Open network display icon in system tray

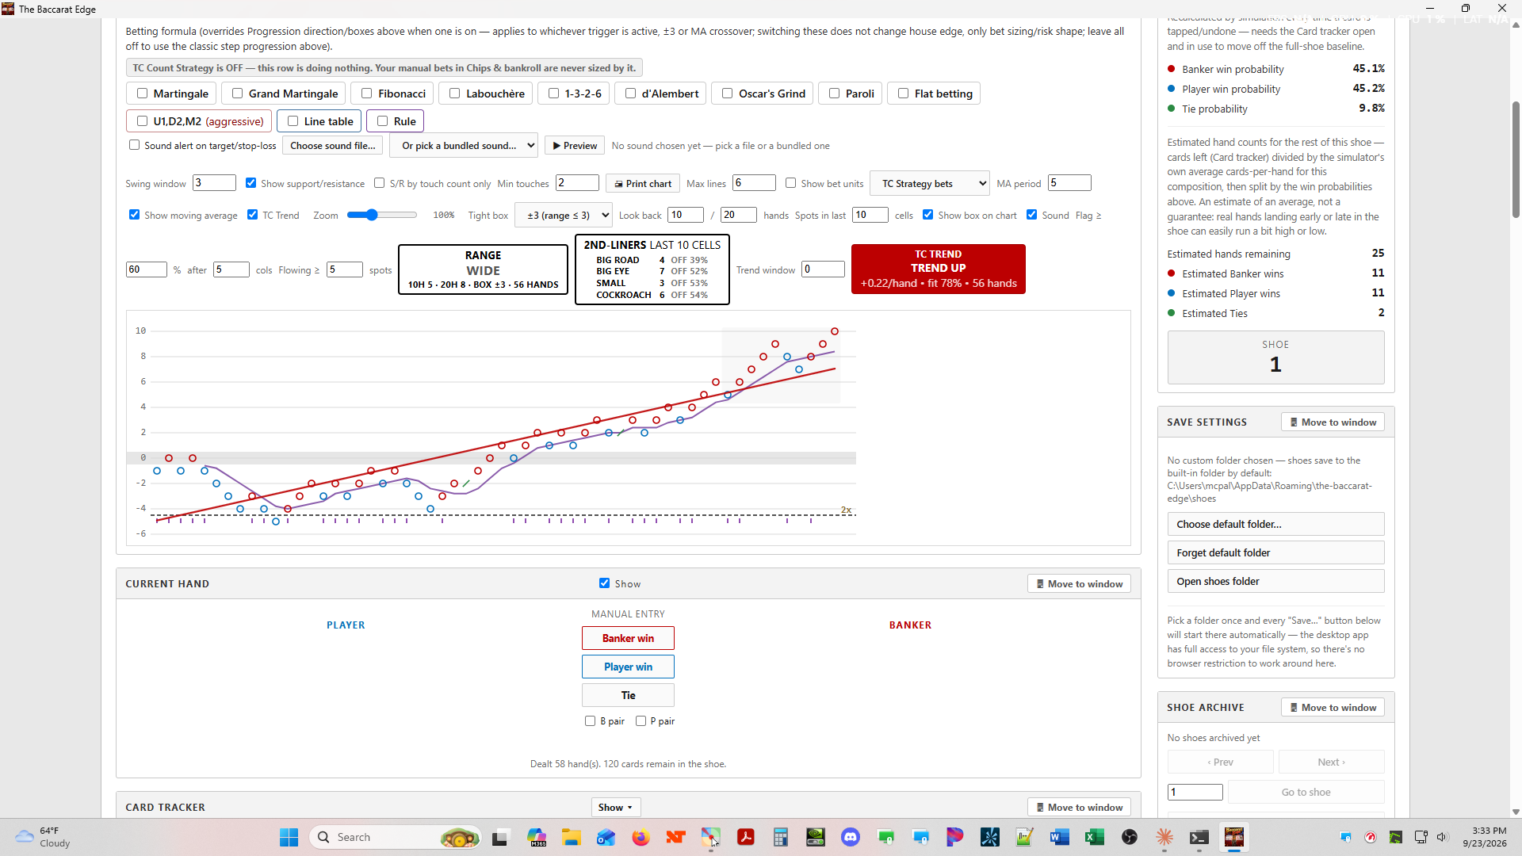(x=1421, y=837)
